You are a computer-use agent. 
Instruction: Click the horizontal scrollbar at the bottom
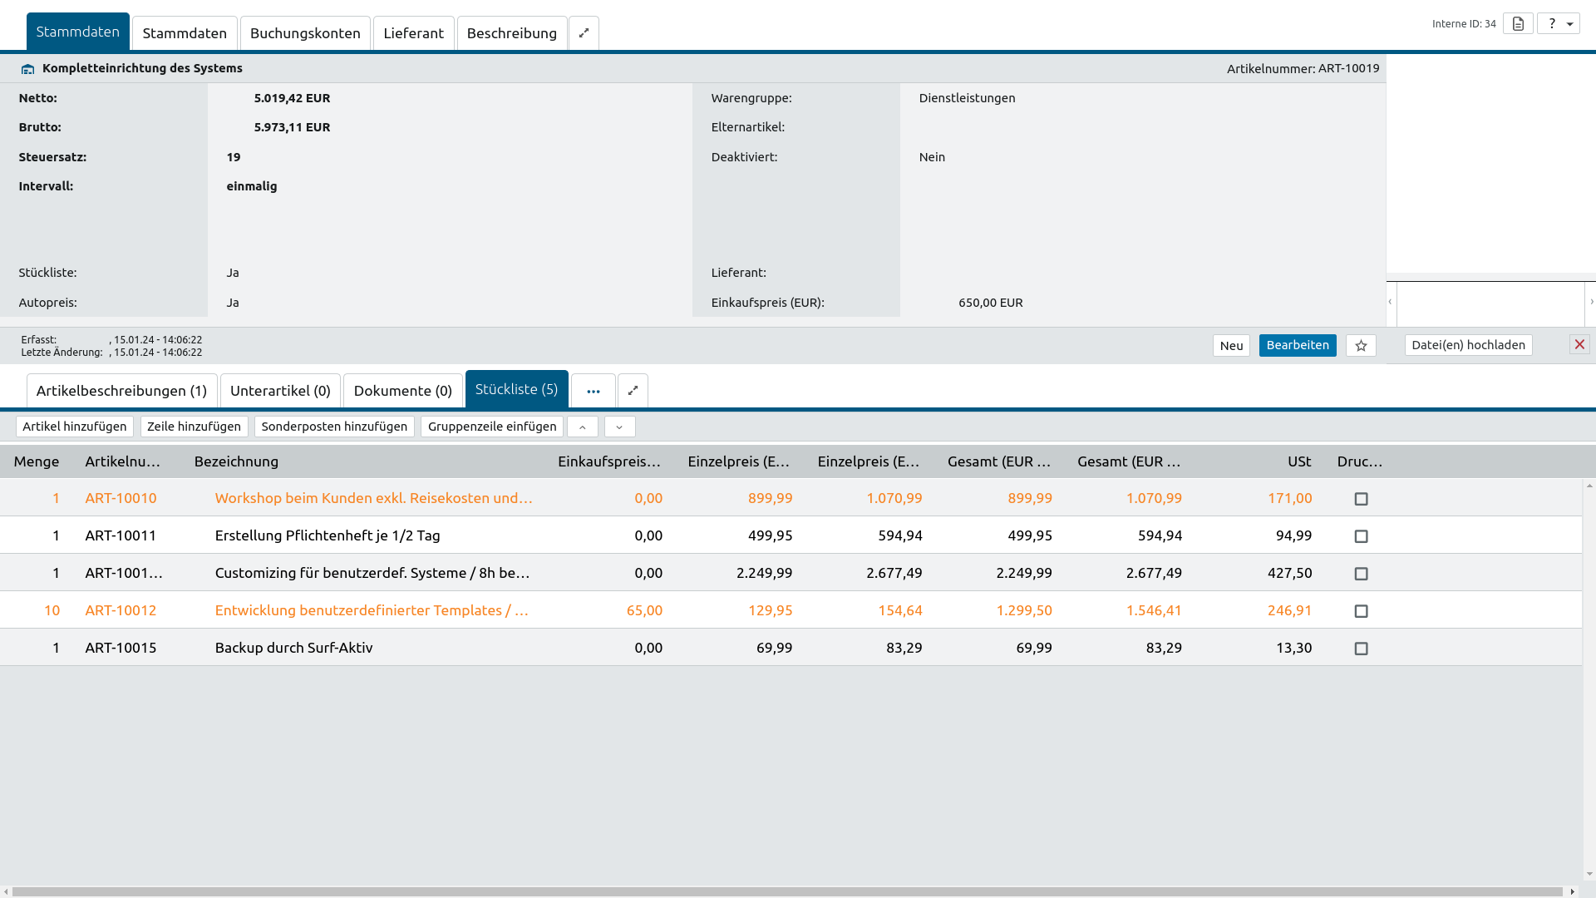tap(786, 891)
